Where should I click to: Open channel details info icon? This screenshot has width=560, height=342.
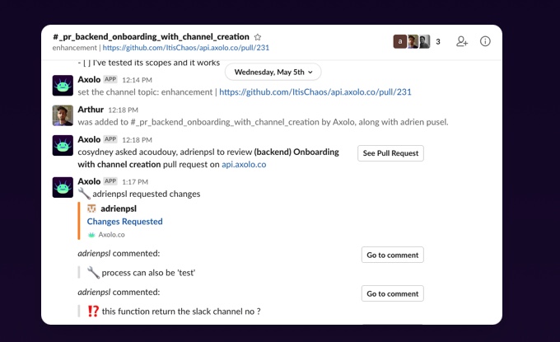point(485,41)
